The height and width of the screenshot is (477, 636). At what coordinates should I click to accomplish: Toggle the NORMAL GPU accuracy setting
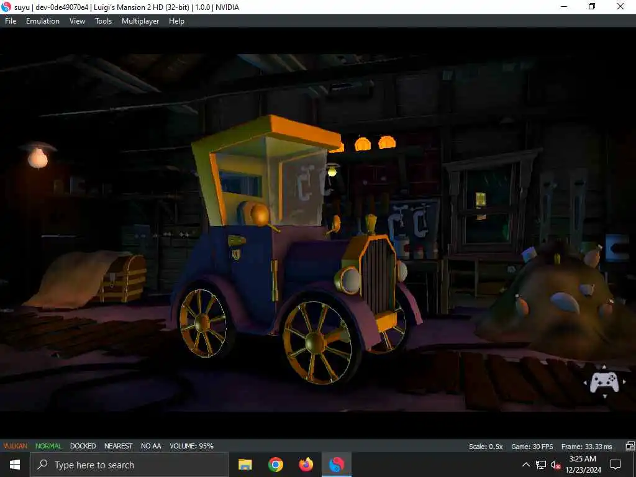point(48,446)
